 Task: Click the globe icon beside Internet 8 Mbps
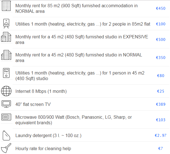(6, 91)
